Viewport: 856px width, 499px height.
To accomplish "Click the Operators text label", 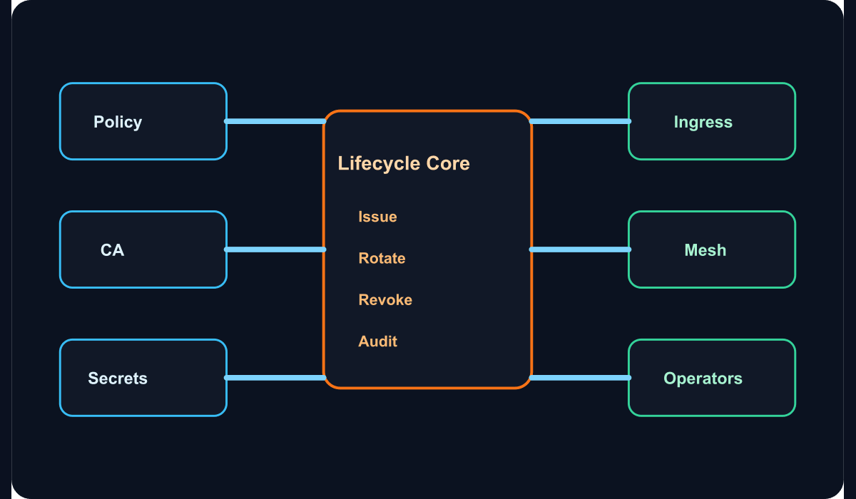I will pyautogui.click(x=703, y=379).
